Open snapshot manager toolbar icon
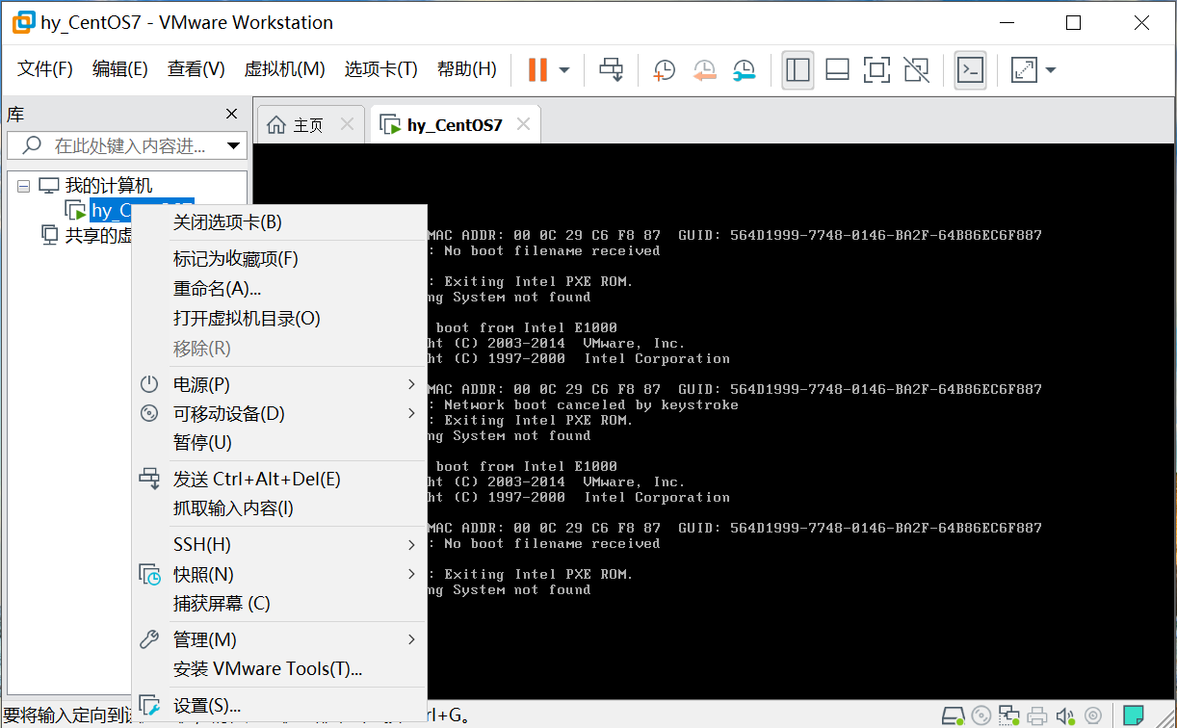Screen dimensions: 1177x728 [744, 69]
